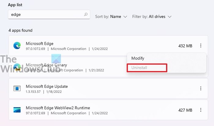
Task: Open the three-dot menu for Microsoft Edge
Action: pos(201,46)
